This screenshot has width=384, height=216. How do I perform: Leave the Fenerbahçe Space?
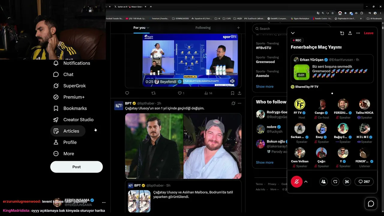(369, 33)
